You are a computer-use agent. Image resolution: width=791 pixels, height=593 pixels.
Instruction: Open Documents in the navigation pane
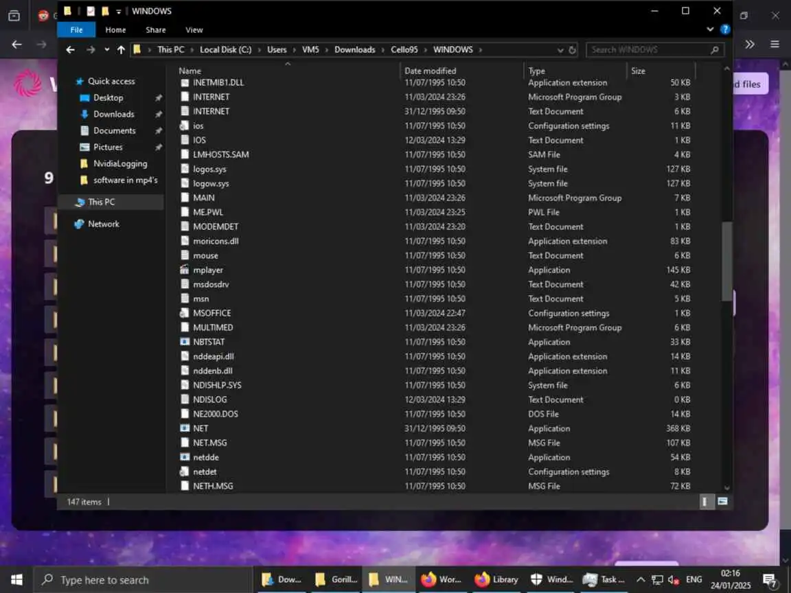[114, 130]
